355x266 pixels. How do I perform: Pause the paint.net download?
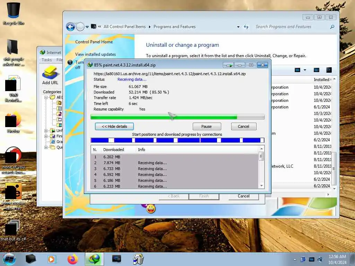[207, 126]
